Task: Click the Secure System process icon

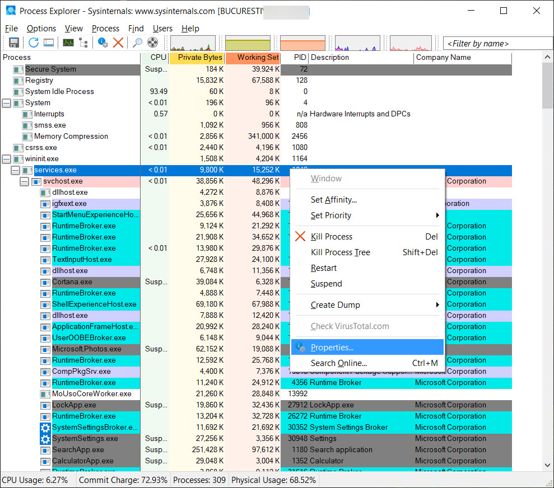Action: (x=18, y=70)
